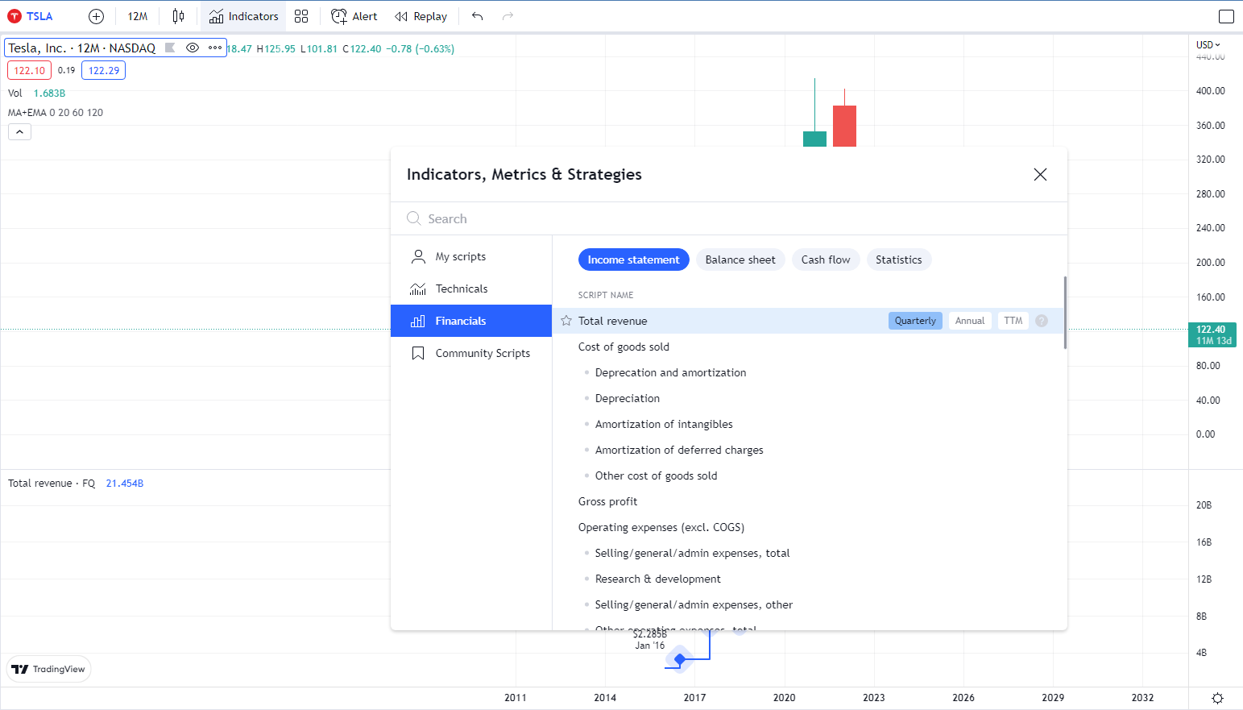Switch to Balance sheet tab
This screenshot has width=1243, height=710.
[740, 260]
